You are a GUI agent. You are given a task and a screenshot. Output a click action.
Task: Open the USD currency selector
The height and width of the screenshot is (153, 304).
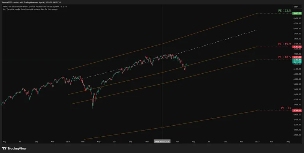(296, 7)
